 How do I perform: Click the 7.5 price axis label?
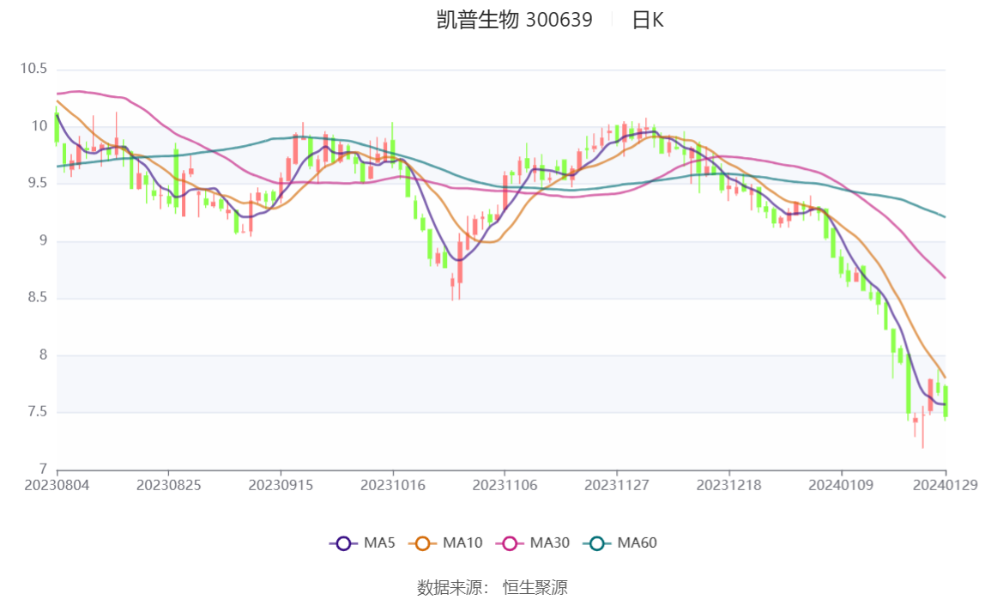pos(37,411)
